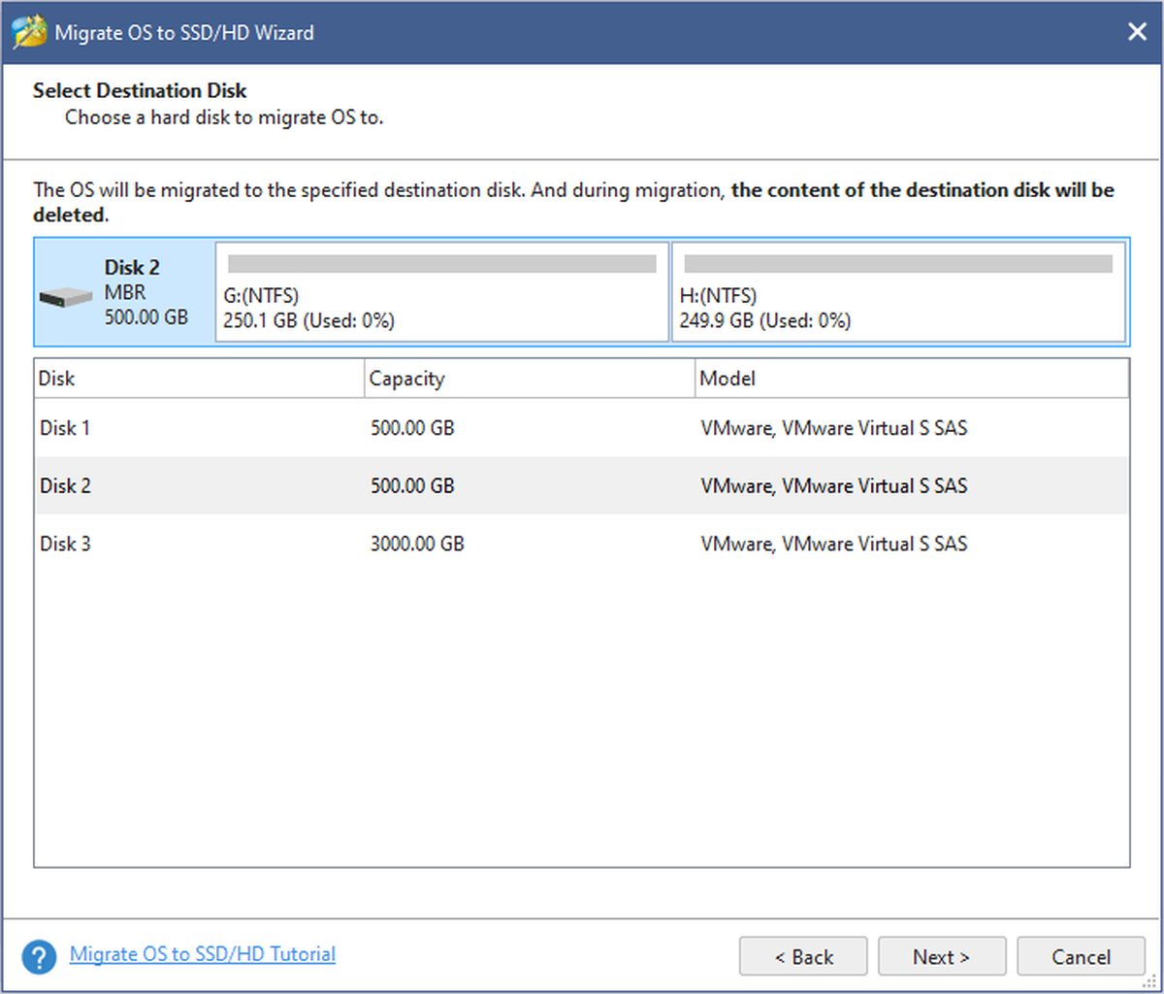This screenshot has height=994, width=1164.
Task: Cancel the migration wizard
Action: pyautogui.click(x=1081, y=957)
